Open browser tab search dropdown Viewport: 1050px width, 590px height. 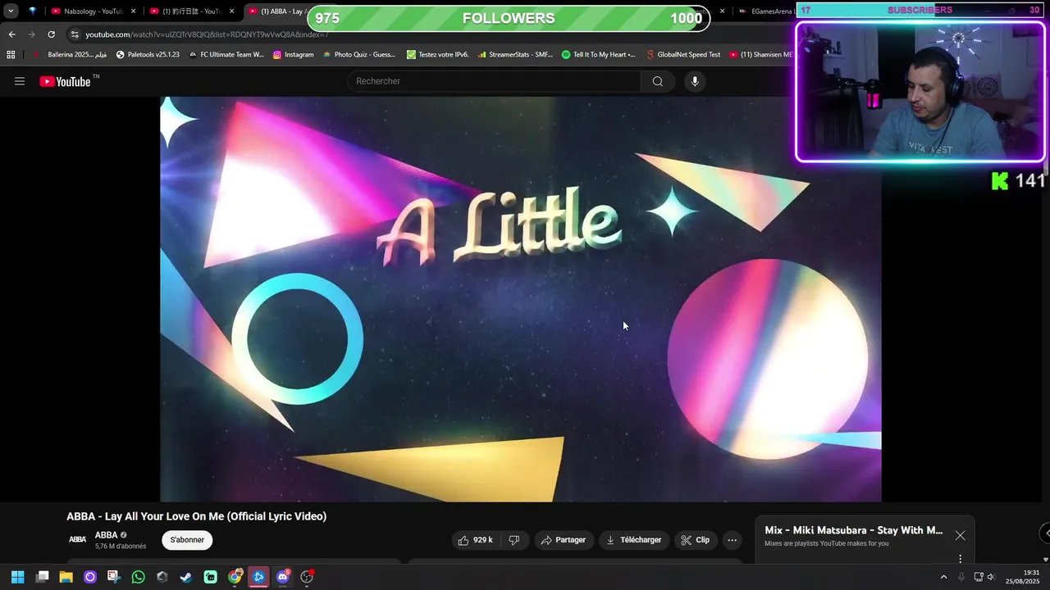11,11
